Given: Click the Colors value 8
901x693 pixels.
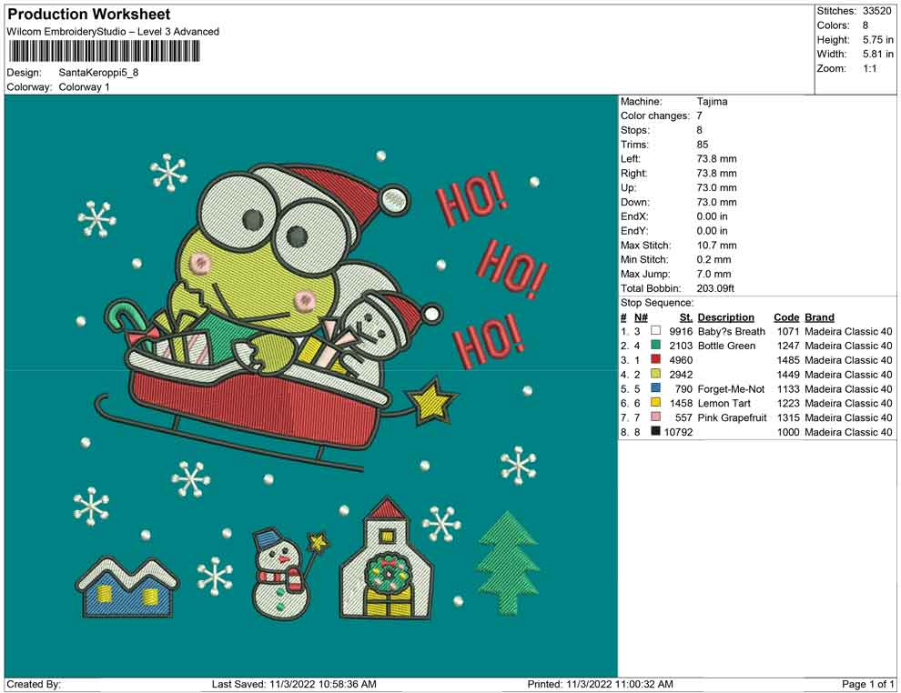Looking at the screenshot, I should click(x=866, y=25).
